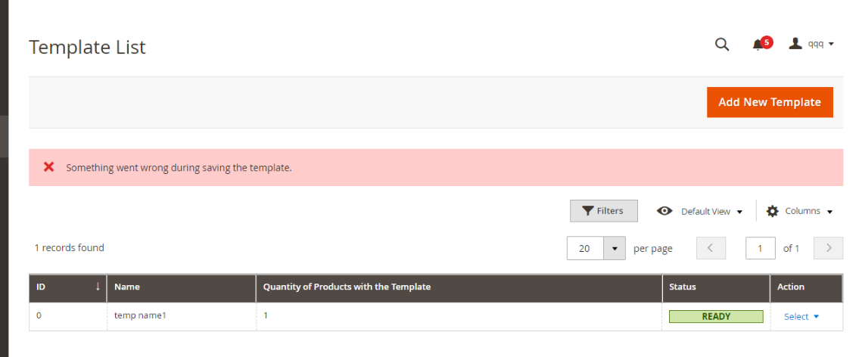Image resolution: width=856 pixels, height=357 pixels.
Task: Click the current page number field
Action: point(761,248)
